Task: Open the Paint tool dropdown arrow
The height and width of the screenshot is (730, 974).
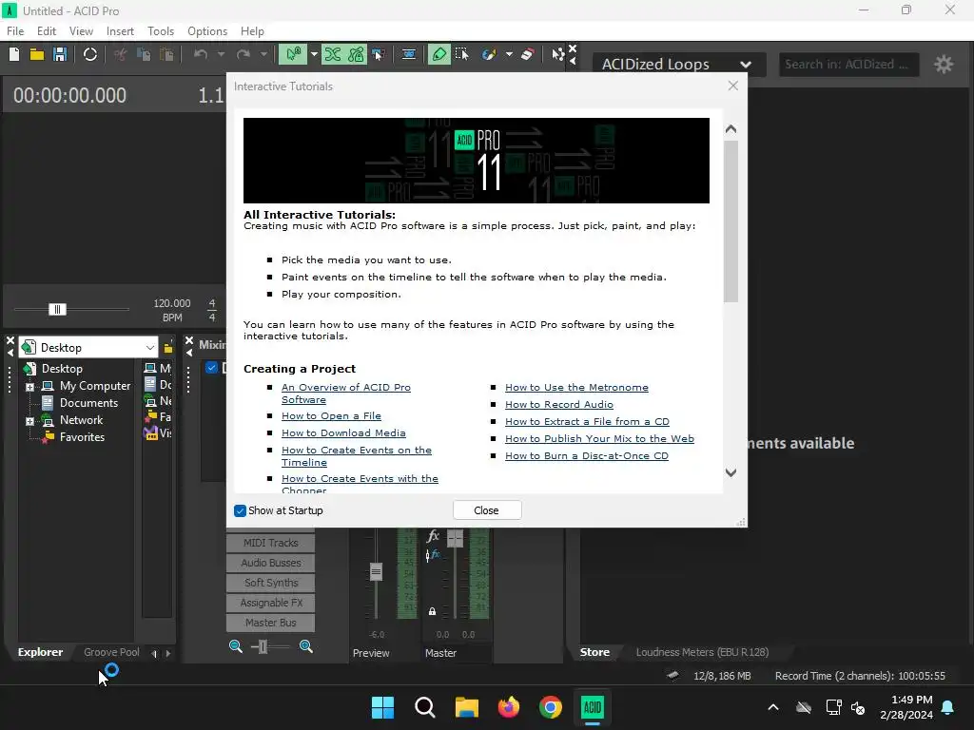Action: click(x=509, y=54)
